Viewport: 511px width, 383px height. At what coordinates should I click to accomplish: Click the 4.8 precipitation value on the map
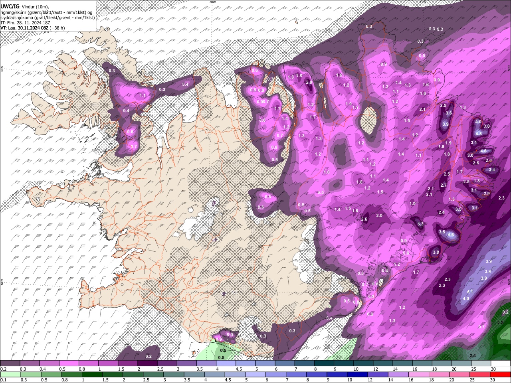click(479, 133)
